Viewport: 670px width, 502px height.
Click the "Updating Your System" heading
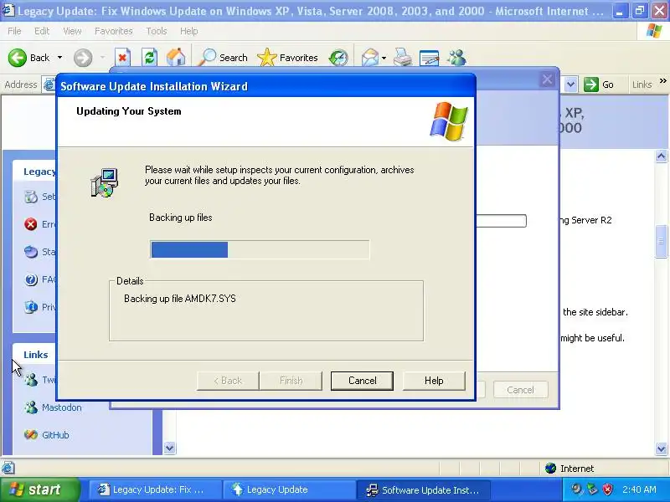pyautogui.click(x=129, y=111)
